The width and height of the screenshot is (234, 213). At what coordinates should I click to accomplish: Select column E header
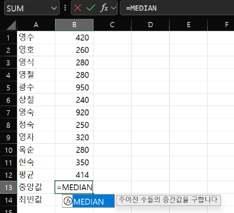click(188, 25)
